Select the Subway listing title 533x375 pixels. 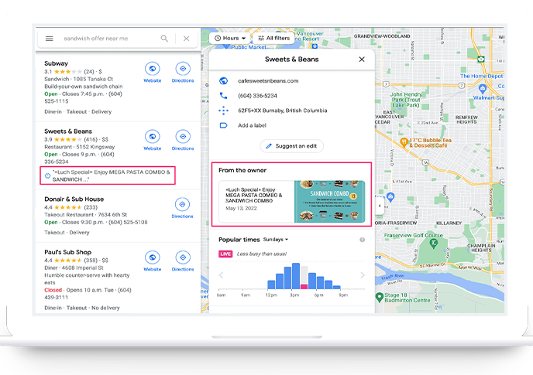[x=56, y=63]
